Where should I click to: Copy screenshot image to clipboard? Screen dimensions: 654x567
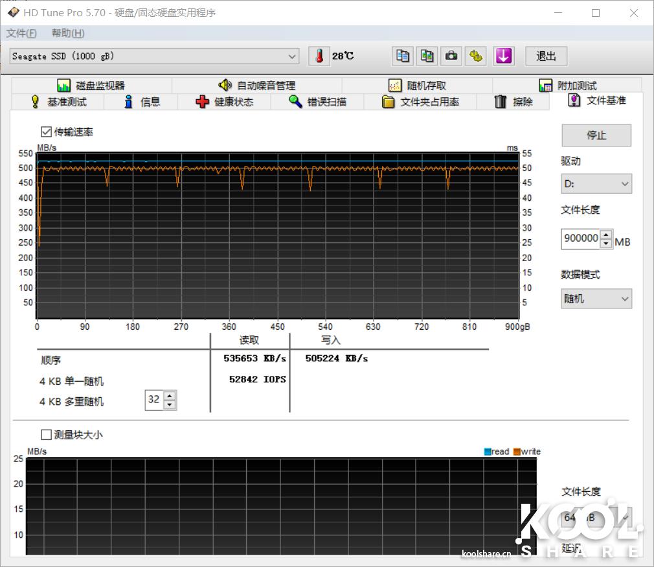click(427, 56)
